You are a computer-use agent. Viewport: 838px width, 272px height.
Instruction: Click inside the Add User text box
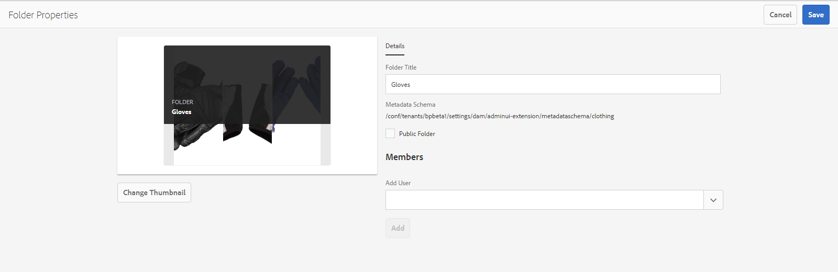coord(545,200)
